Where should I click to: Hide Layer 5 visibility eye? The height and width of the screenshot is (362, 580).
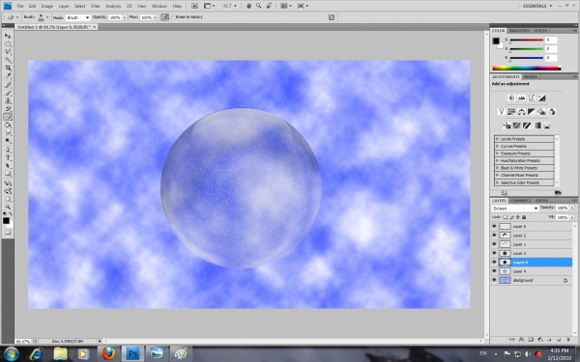[494, 226]
